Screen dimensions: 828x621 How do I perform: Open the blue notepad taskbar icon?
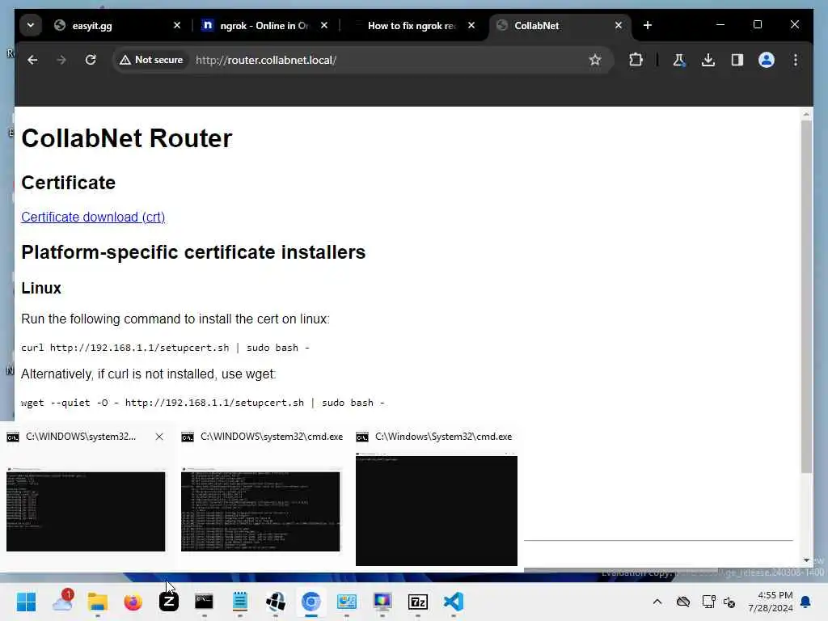(x=239, y=602)
